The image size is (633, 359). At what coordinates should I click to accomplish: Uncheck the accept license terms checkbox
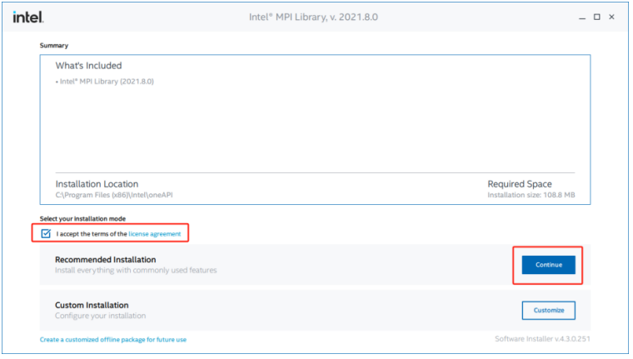46,233
